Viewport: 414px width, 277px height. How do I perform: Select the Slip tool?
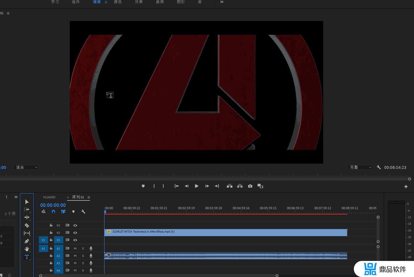(27, 233)
